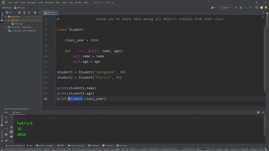269x151 pixels.
Task: Toggle soft-wrap in Run console
Action: [x=11, y=127]
